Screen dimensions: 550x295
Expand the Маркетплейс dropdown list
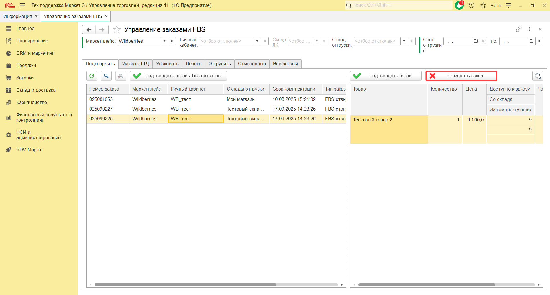click(x=164, y=41)
